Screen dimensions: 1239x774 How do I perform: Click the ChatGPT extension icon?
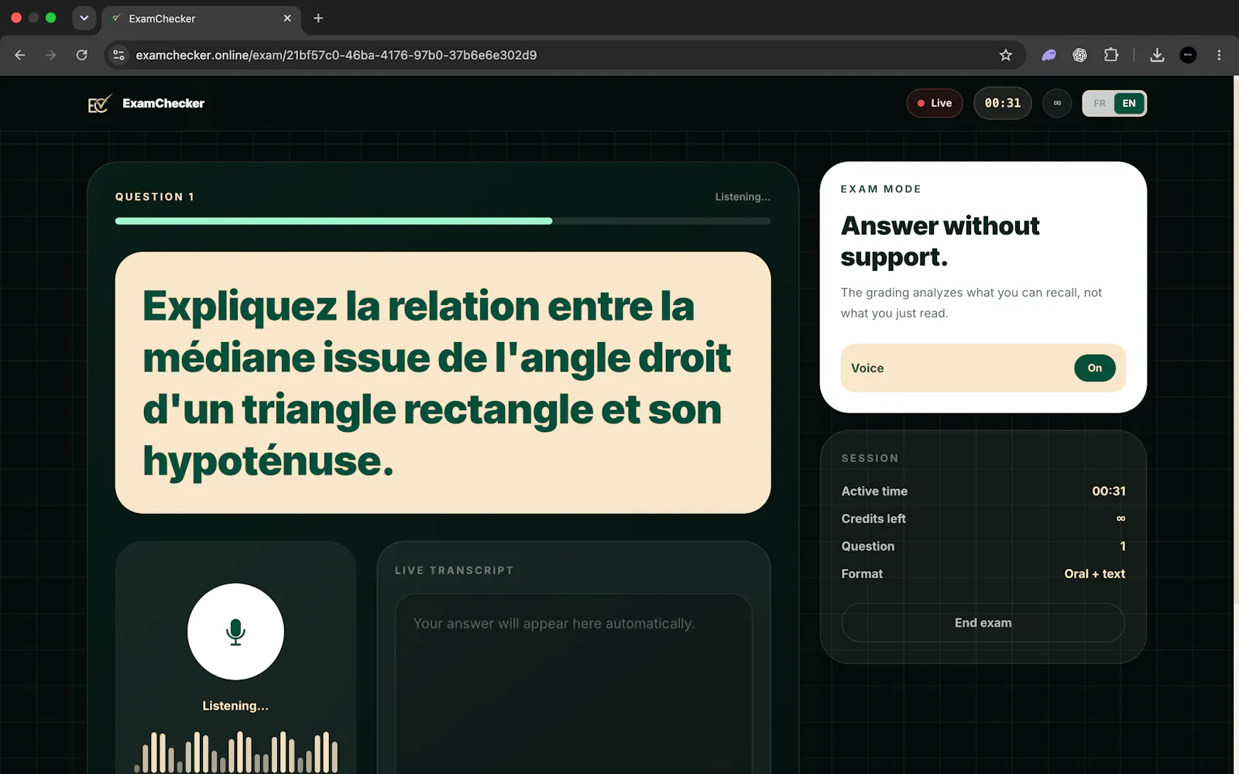tap(1079, 55)
